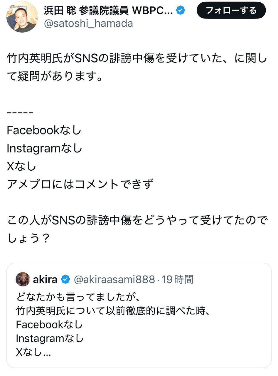Open @satoshi_hamada handle link
Viewport: 278px width, 376px height.
click(88, 23)
